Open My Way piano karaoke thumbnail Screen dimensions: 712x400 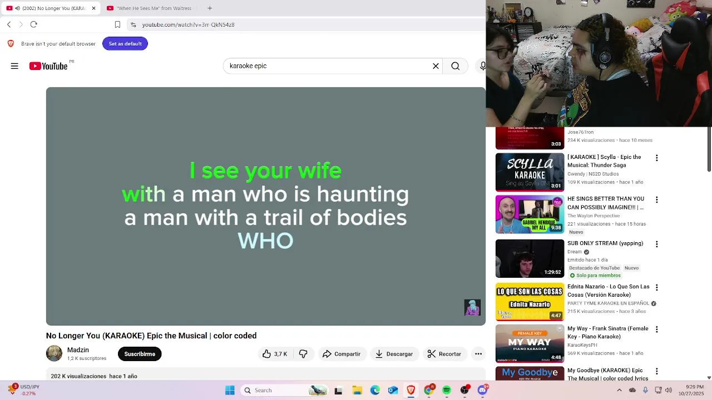tap(530, 343)
